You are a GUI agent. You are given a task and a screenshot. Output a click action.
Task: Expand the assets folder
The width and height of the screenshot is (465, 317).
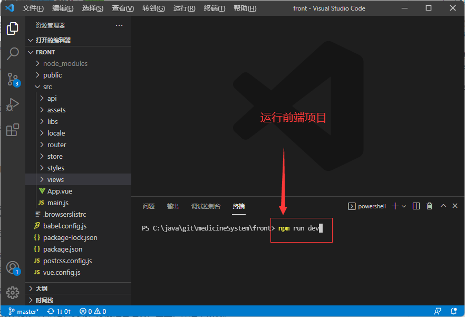click(x=78, y=110)
